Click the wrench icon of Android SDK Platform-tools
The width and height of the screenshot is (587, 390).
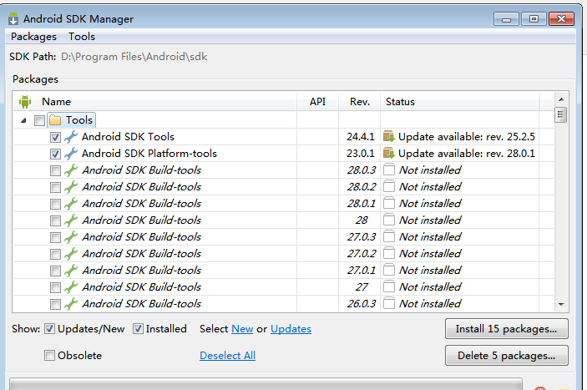click(x=71, y=154)
